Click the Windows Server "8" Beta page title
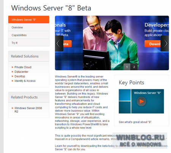This screenshot has height=153, width=171. tap(51, 8)
